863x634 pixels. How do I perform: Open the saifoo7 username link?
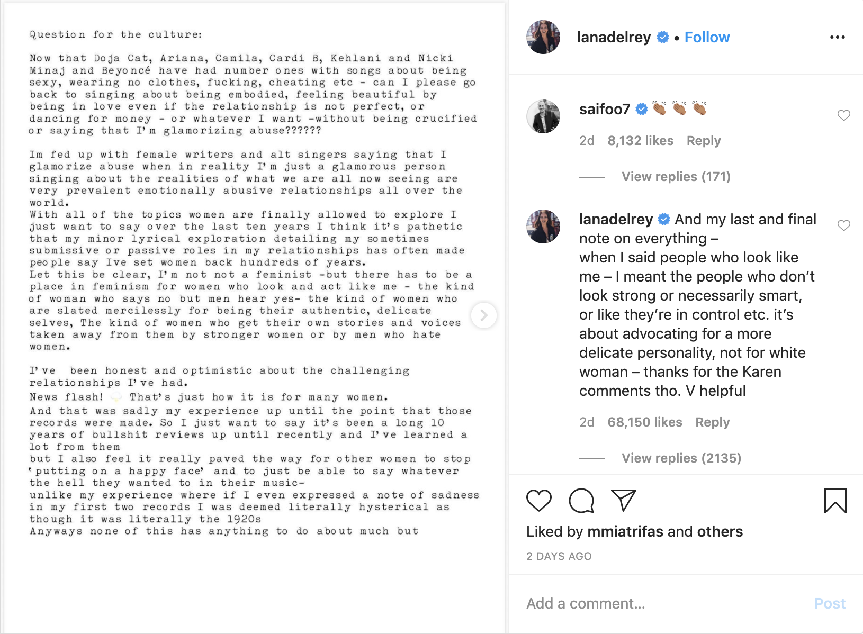pyautogui.click(x=604, y=109)
